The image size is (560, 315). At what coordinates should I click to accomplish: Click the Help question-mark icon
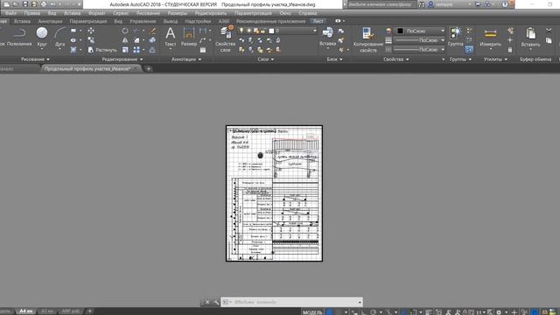pyautogui.click(x=505, y=4)
